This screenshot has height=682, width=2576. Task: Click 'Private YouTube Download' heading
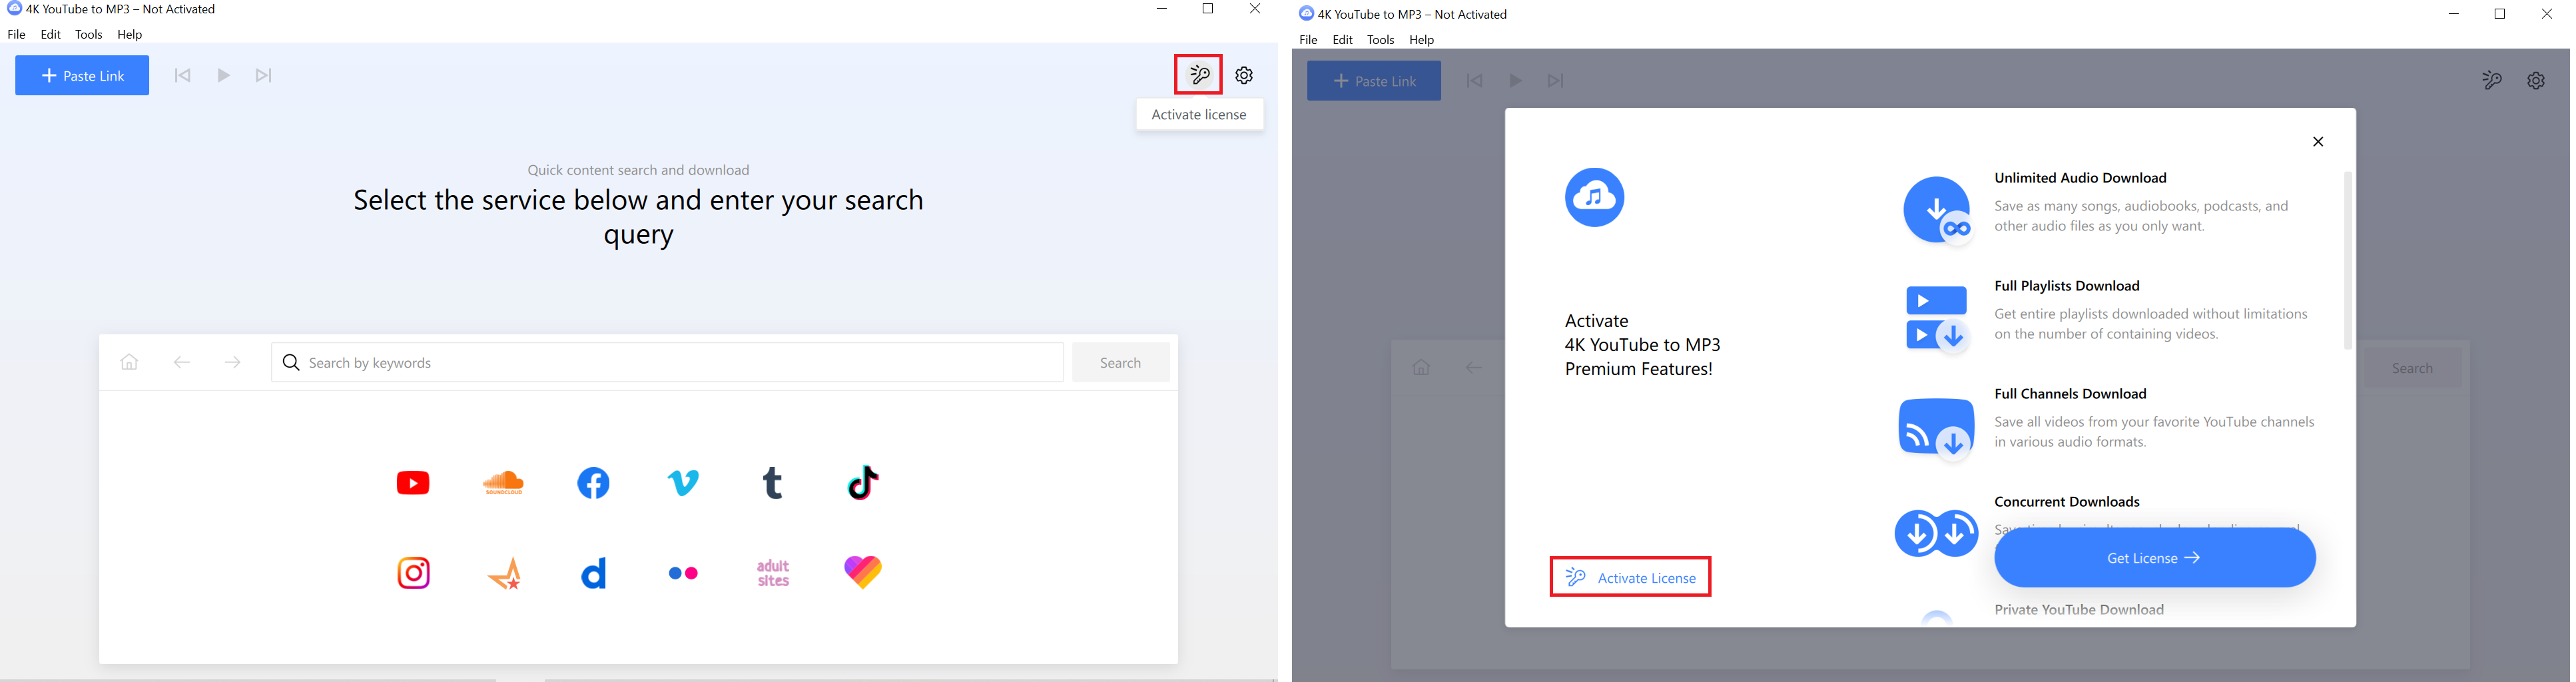point(2079,610)
